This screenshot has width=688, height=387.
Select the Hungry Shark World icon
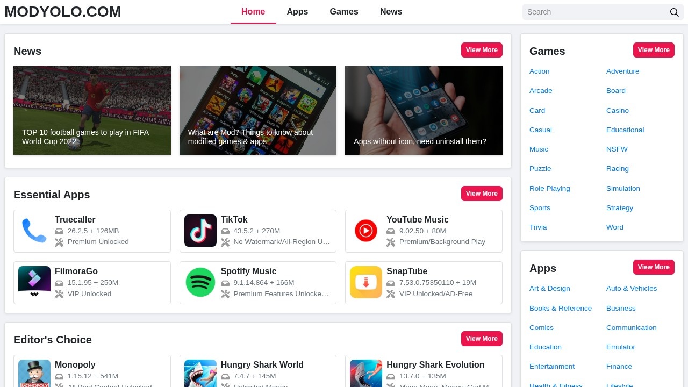(x=200, y=373)
